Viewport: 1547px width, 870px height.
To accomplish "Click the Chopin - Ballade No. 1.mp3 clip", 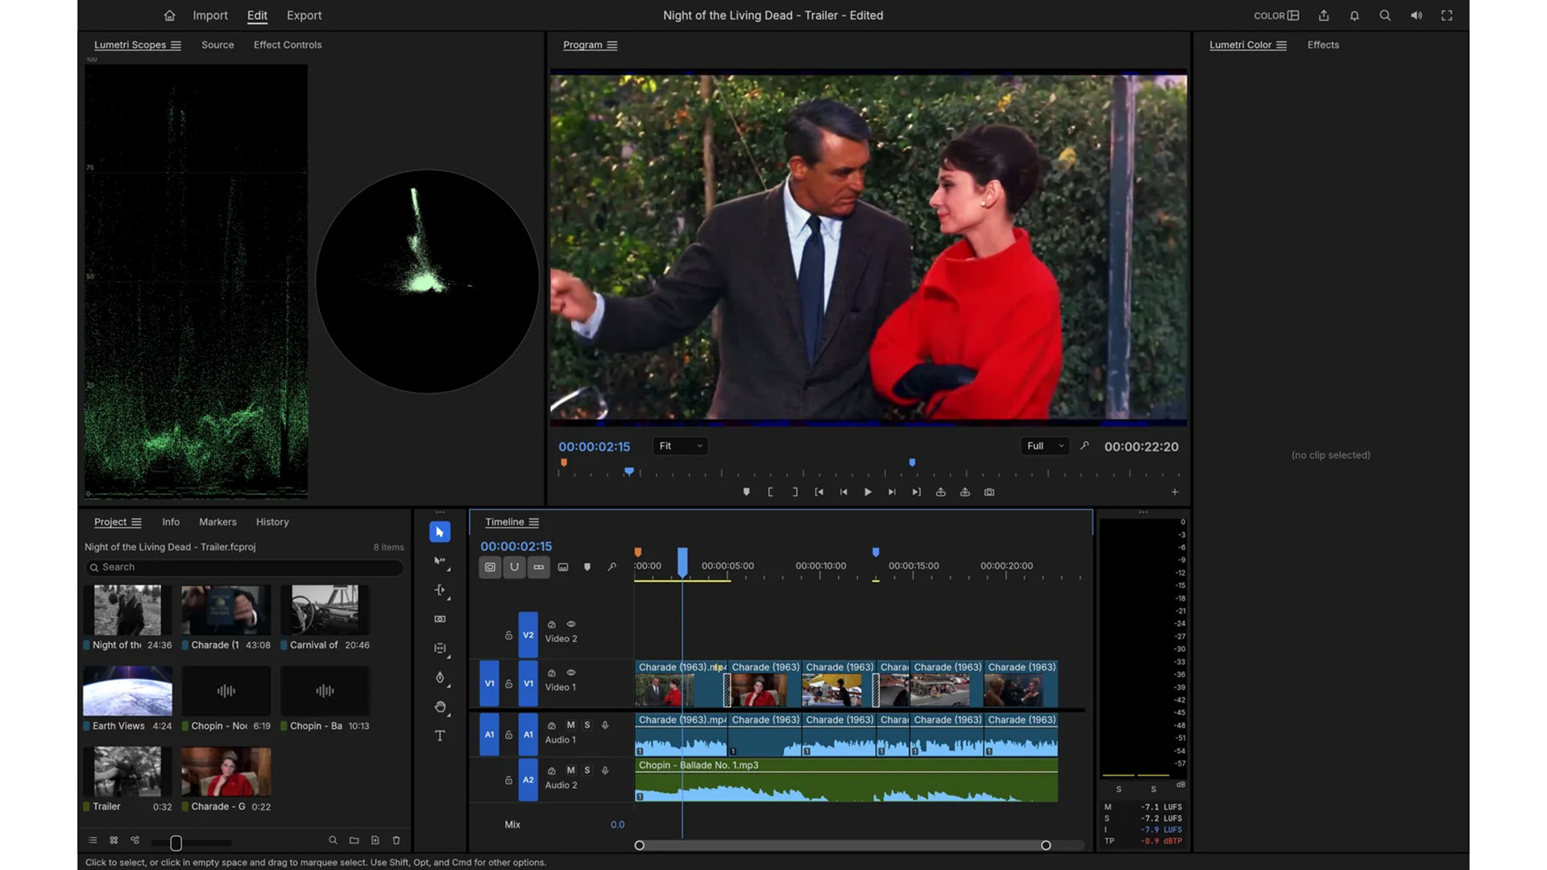I will [846, 781].
